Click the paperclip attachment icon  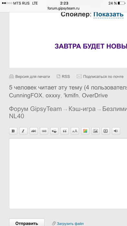[54, 223]
